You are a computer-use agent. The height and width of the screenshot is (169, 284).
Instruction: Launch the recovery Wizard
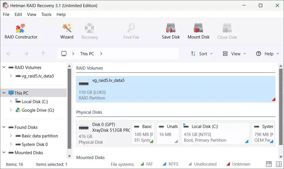67,31
